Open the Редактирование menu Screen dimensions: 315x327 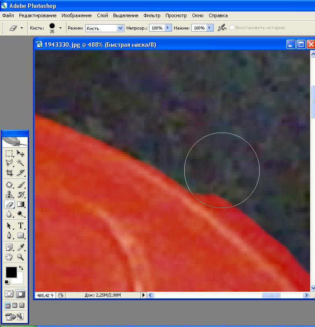38,15
